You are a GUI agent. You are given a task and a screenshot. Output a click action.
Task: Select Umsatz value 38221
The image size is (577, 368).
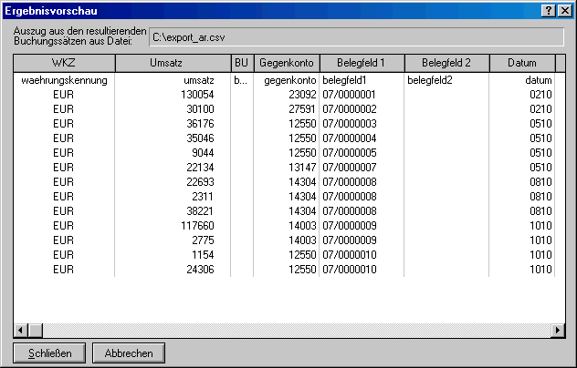tap(200, 211)
